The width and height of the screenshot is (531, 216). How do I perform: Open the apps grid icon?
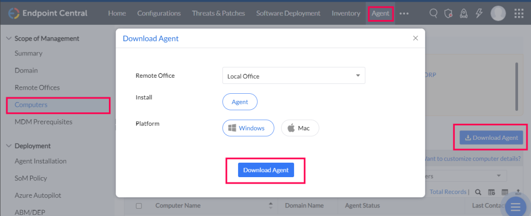(519, 13)
